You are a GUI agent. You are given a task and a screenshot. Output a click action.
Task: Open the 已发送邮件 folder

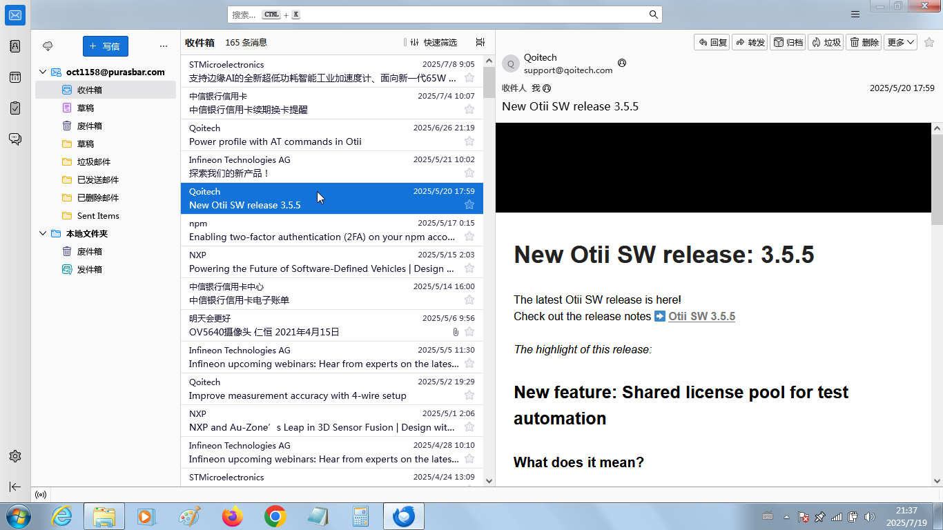(x=106, y=179)
